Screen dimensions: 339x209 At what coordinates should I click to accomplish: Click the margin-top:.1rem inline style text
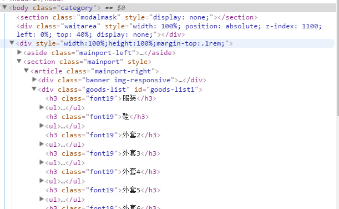[191, 43]
